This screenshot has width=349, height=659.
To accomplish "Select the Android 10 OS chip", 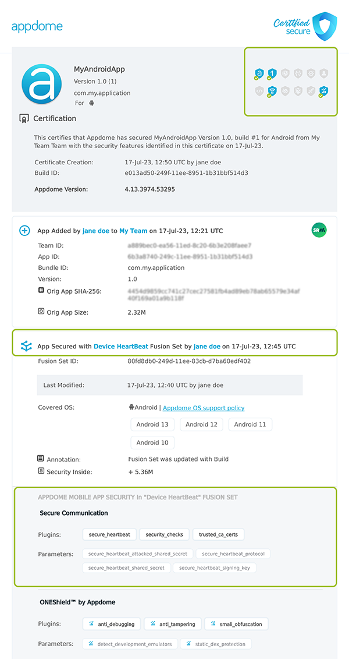I will 152,442.
